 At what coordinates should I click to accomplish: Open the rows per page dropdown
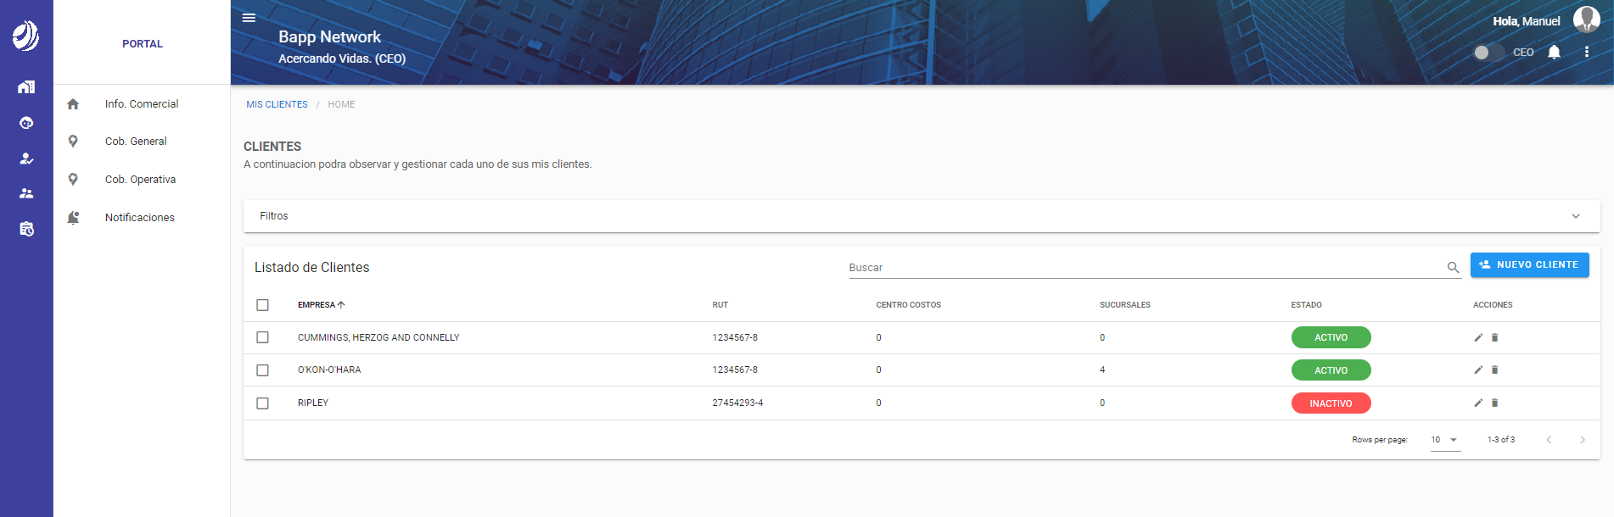(x=1444, y=440)
